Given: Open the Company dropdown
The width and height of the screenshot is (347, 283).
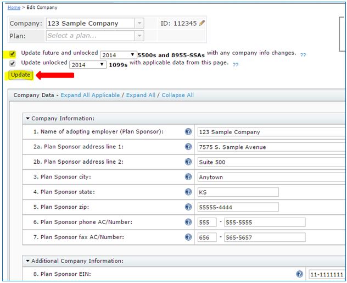Looking at the screenshot, I should [x=139, y=24].
